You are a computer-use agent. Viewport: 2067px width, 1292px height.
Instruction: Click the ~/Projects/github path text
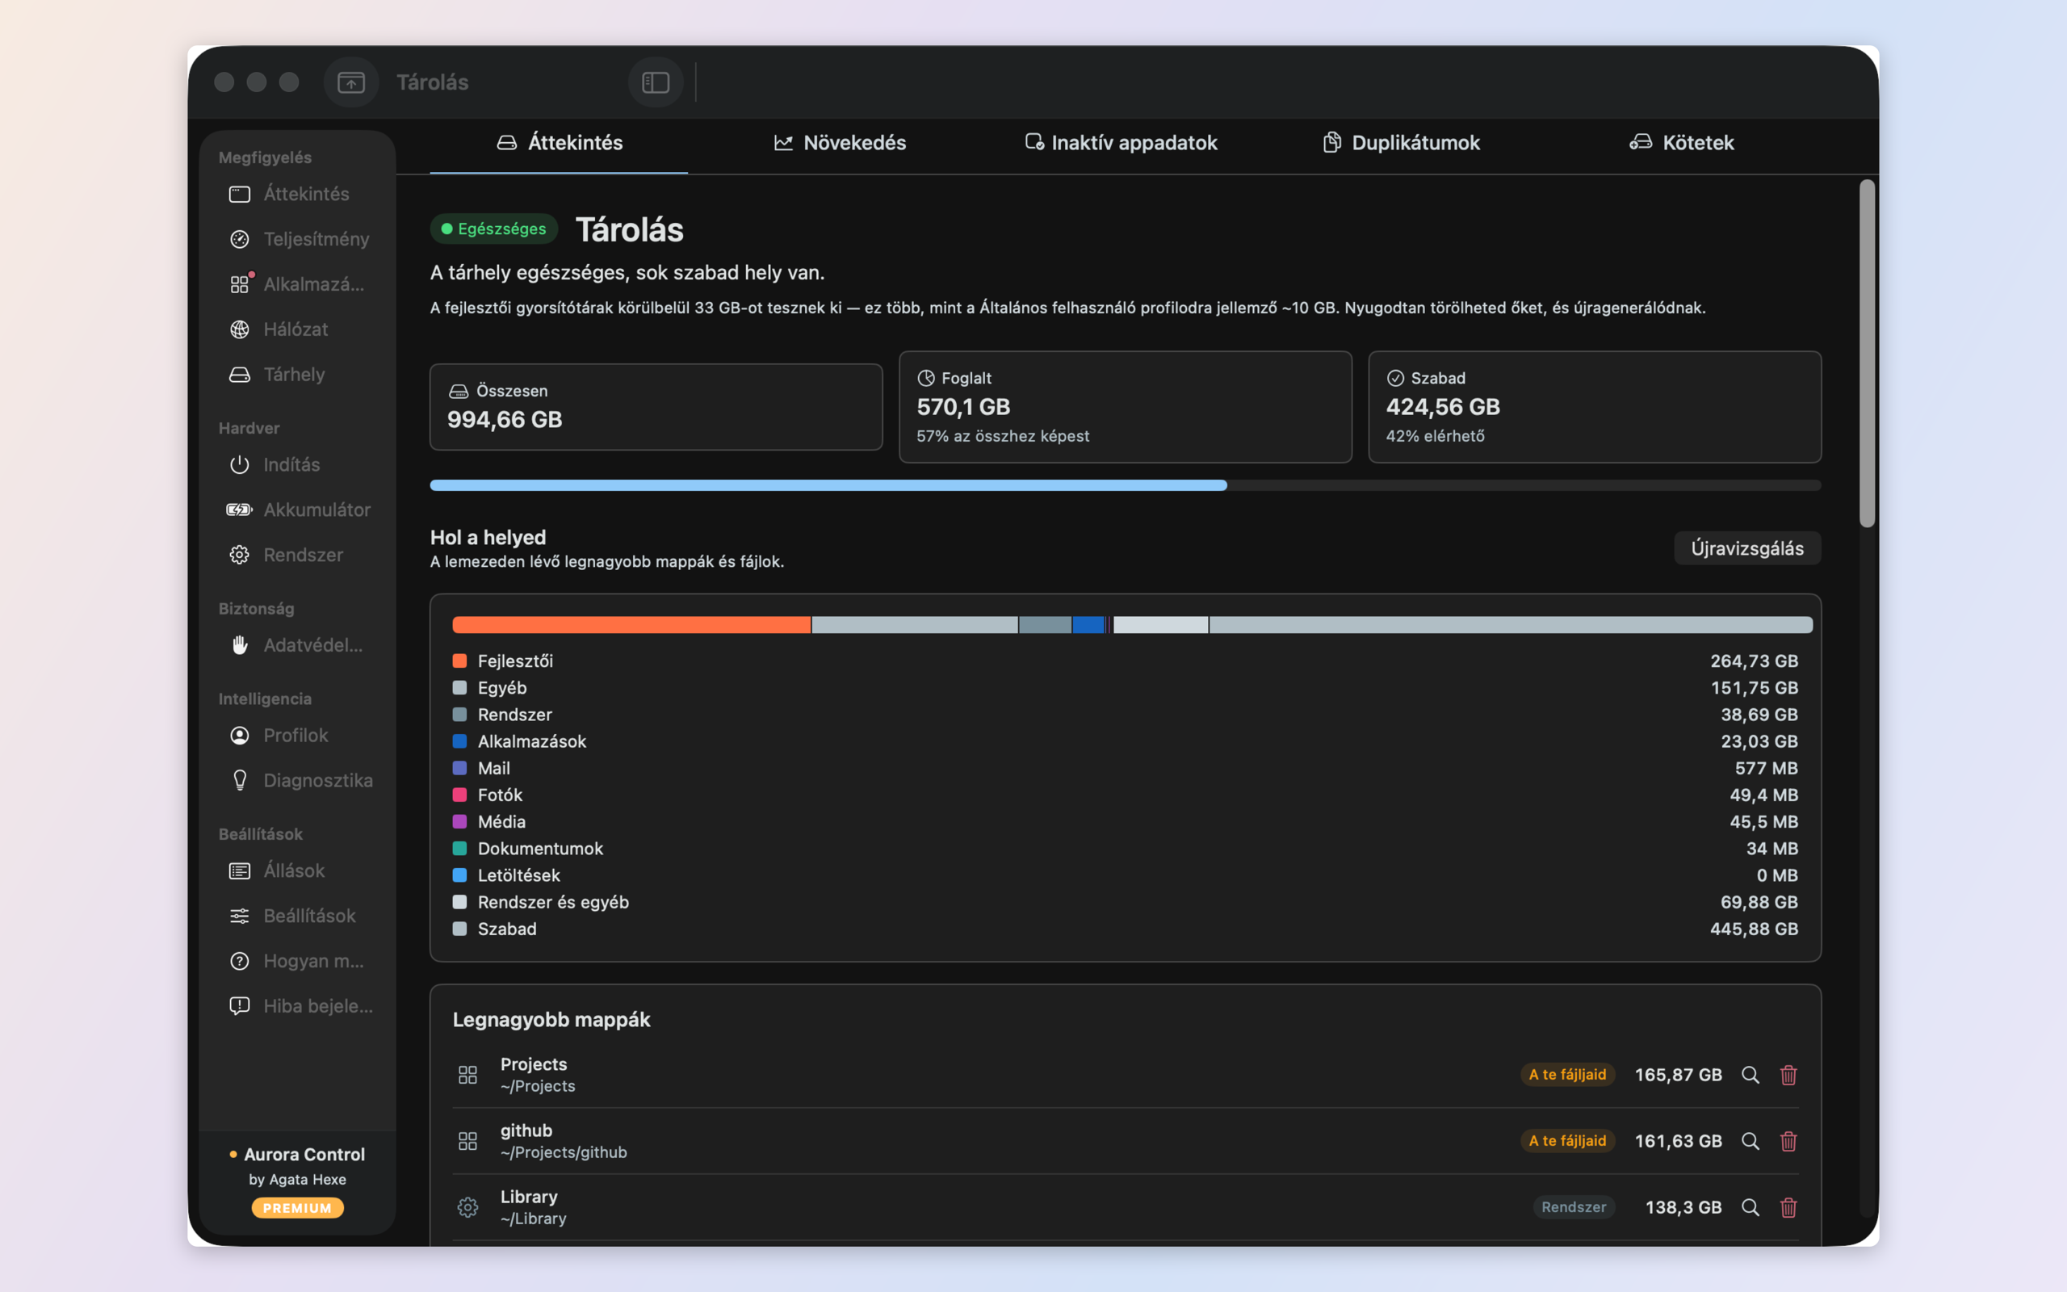564,1153
